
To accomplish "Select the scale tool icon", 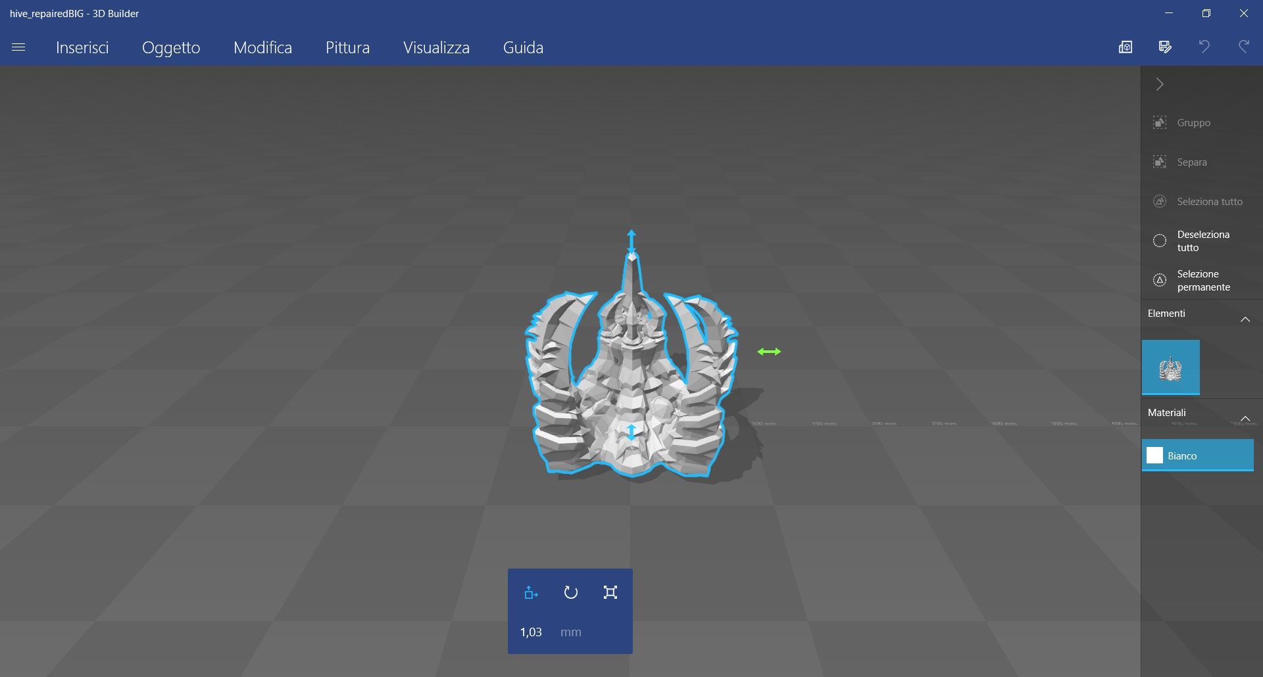I will 610,593.
